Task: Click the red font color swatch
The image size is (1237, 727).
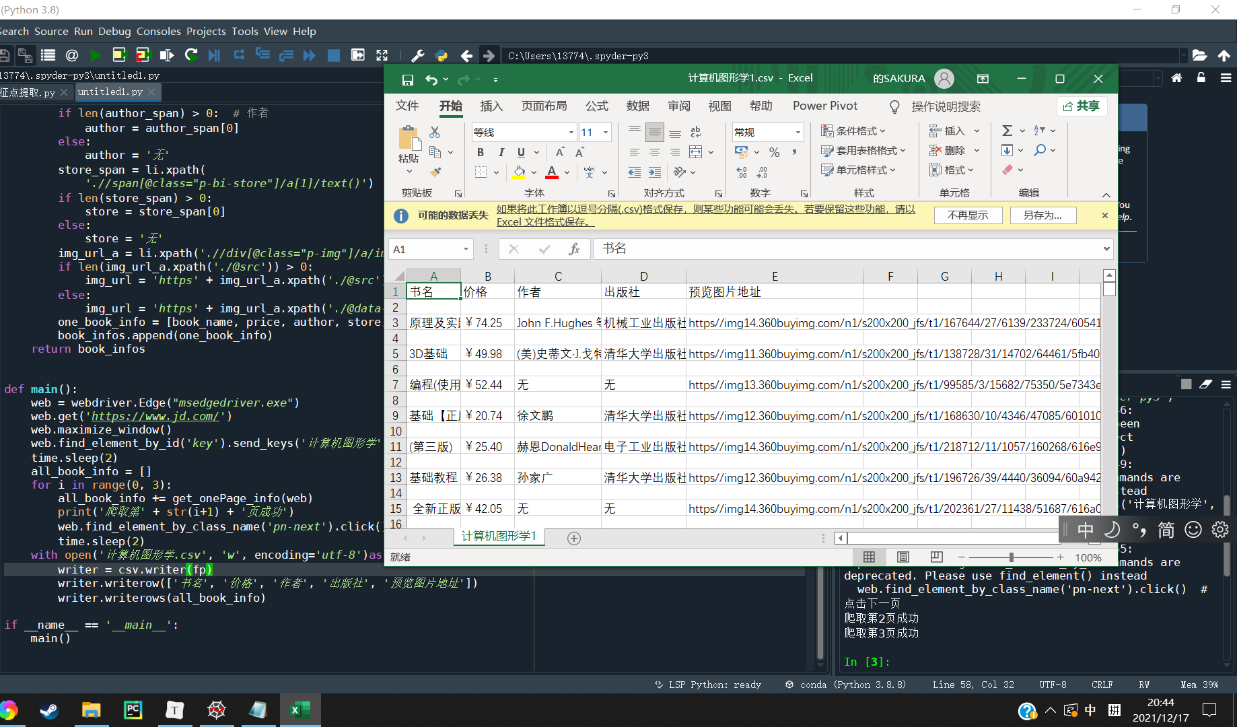Action: [x=552, y=172]
